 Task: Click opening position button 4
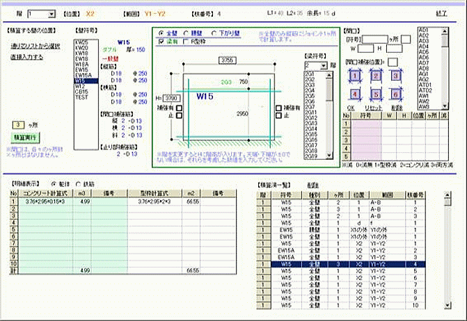356,94
